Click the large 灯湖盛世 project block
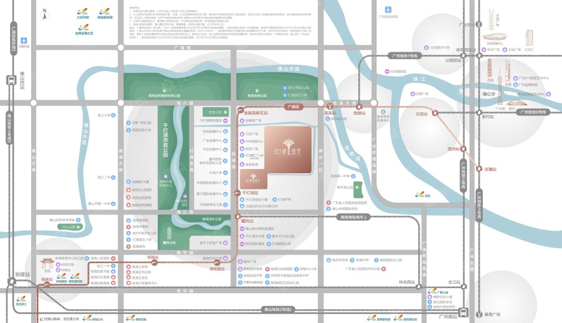Viewport: 562px width, 323px height. coord(288,150)
